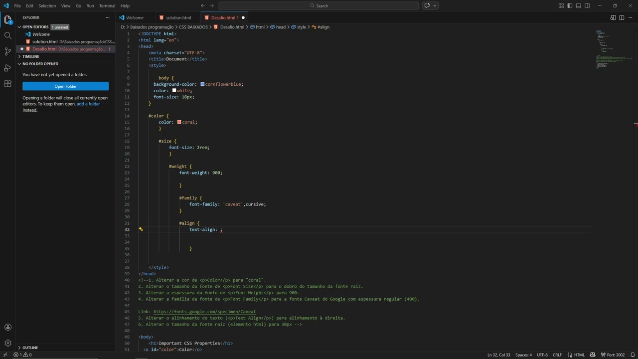638x359 pixels.
Task: Open the File menu
Action: [17, 5]
